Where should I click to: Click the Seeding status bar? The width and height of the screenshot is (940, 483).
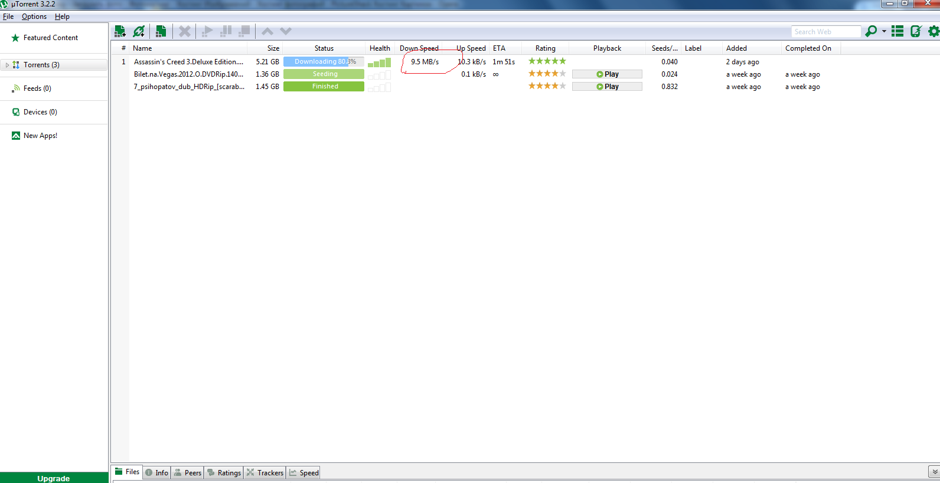pyautogui.click(x=324, y=74)
